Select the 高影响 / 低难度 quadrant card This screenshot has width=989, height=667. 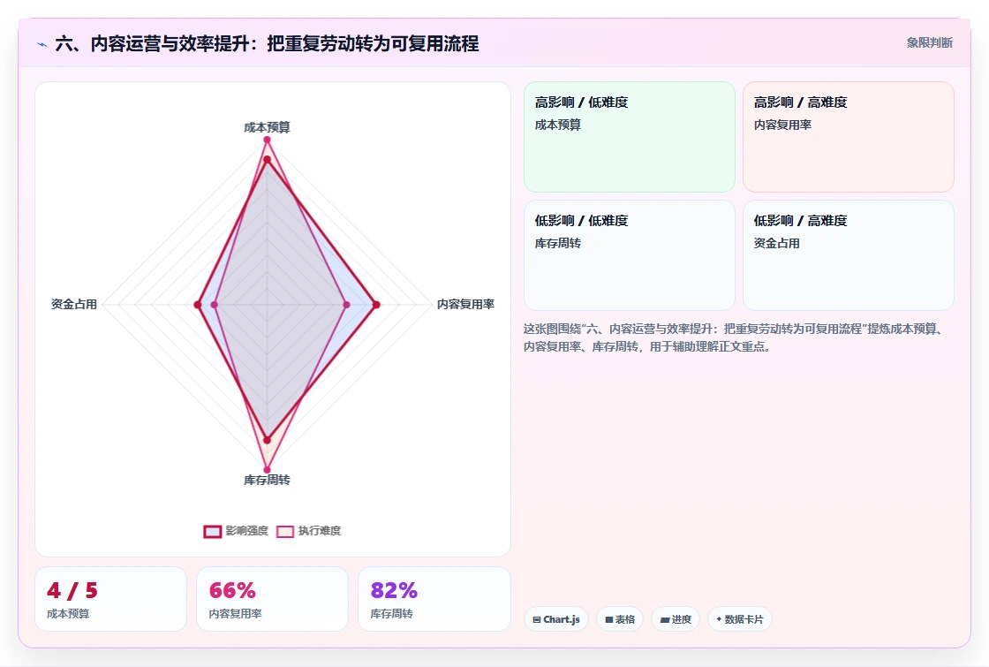pyautogui.click(x=630, y=136)
